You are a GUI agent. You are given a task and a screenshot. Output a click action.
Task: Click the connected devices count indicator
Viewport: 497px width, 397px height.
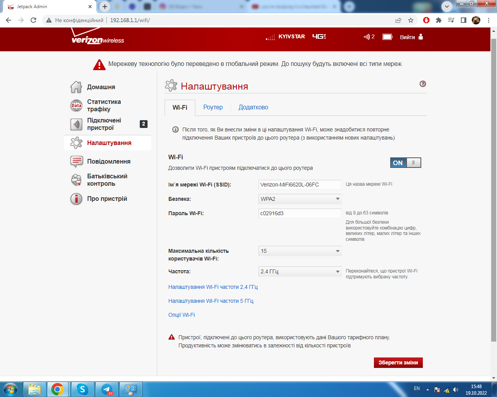coord(369,37)
